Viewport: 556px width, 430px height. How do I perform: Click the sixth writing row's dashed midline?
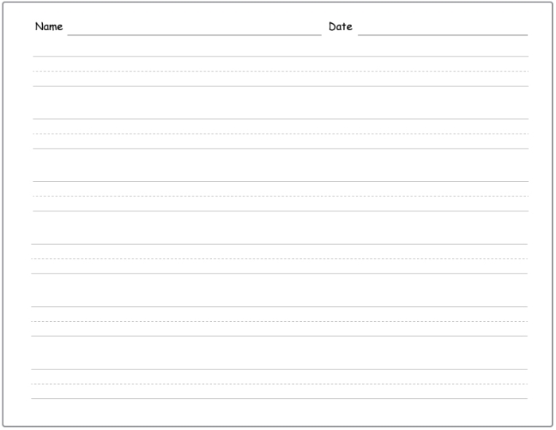tap(280, 384)
